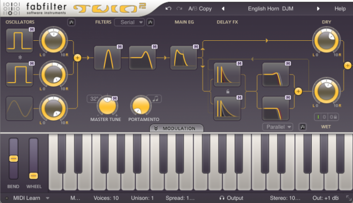Click delay filters mixer plus node
The height and width of the screenshot is (203, 353).
point(298,91)
